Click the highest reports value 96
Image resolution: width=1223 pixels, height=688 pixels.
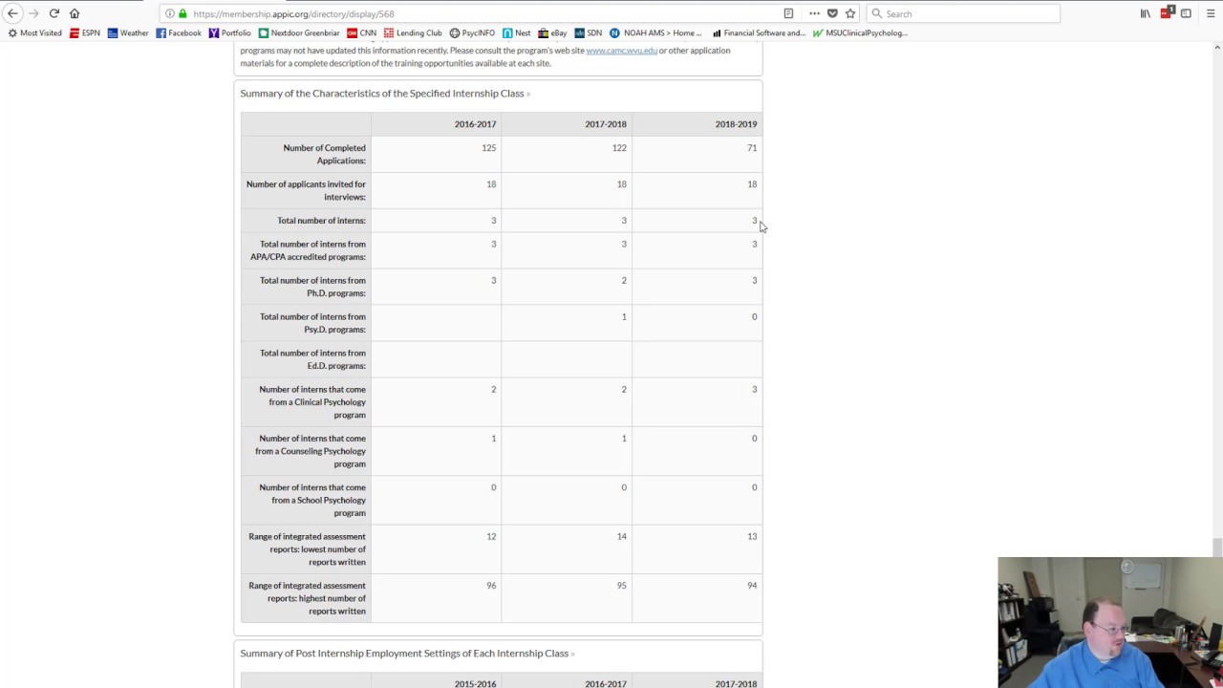pos(491,586)
